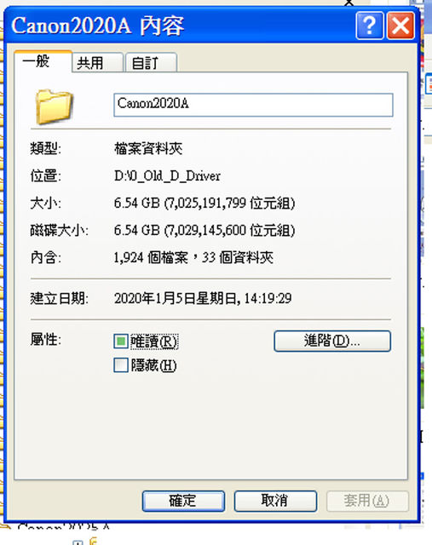Close the Canon2020A 內容 dialog
432x545 pixels.
click(x=400, y=26)
